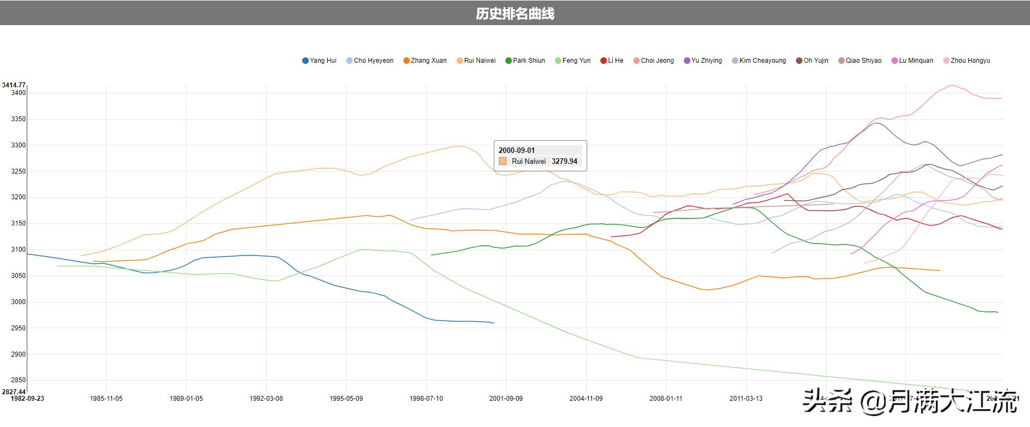Screen dimensions: 1030x427
Task: Click the orange Zhang Xuan legend dot
Action: [406, 61]
